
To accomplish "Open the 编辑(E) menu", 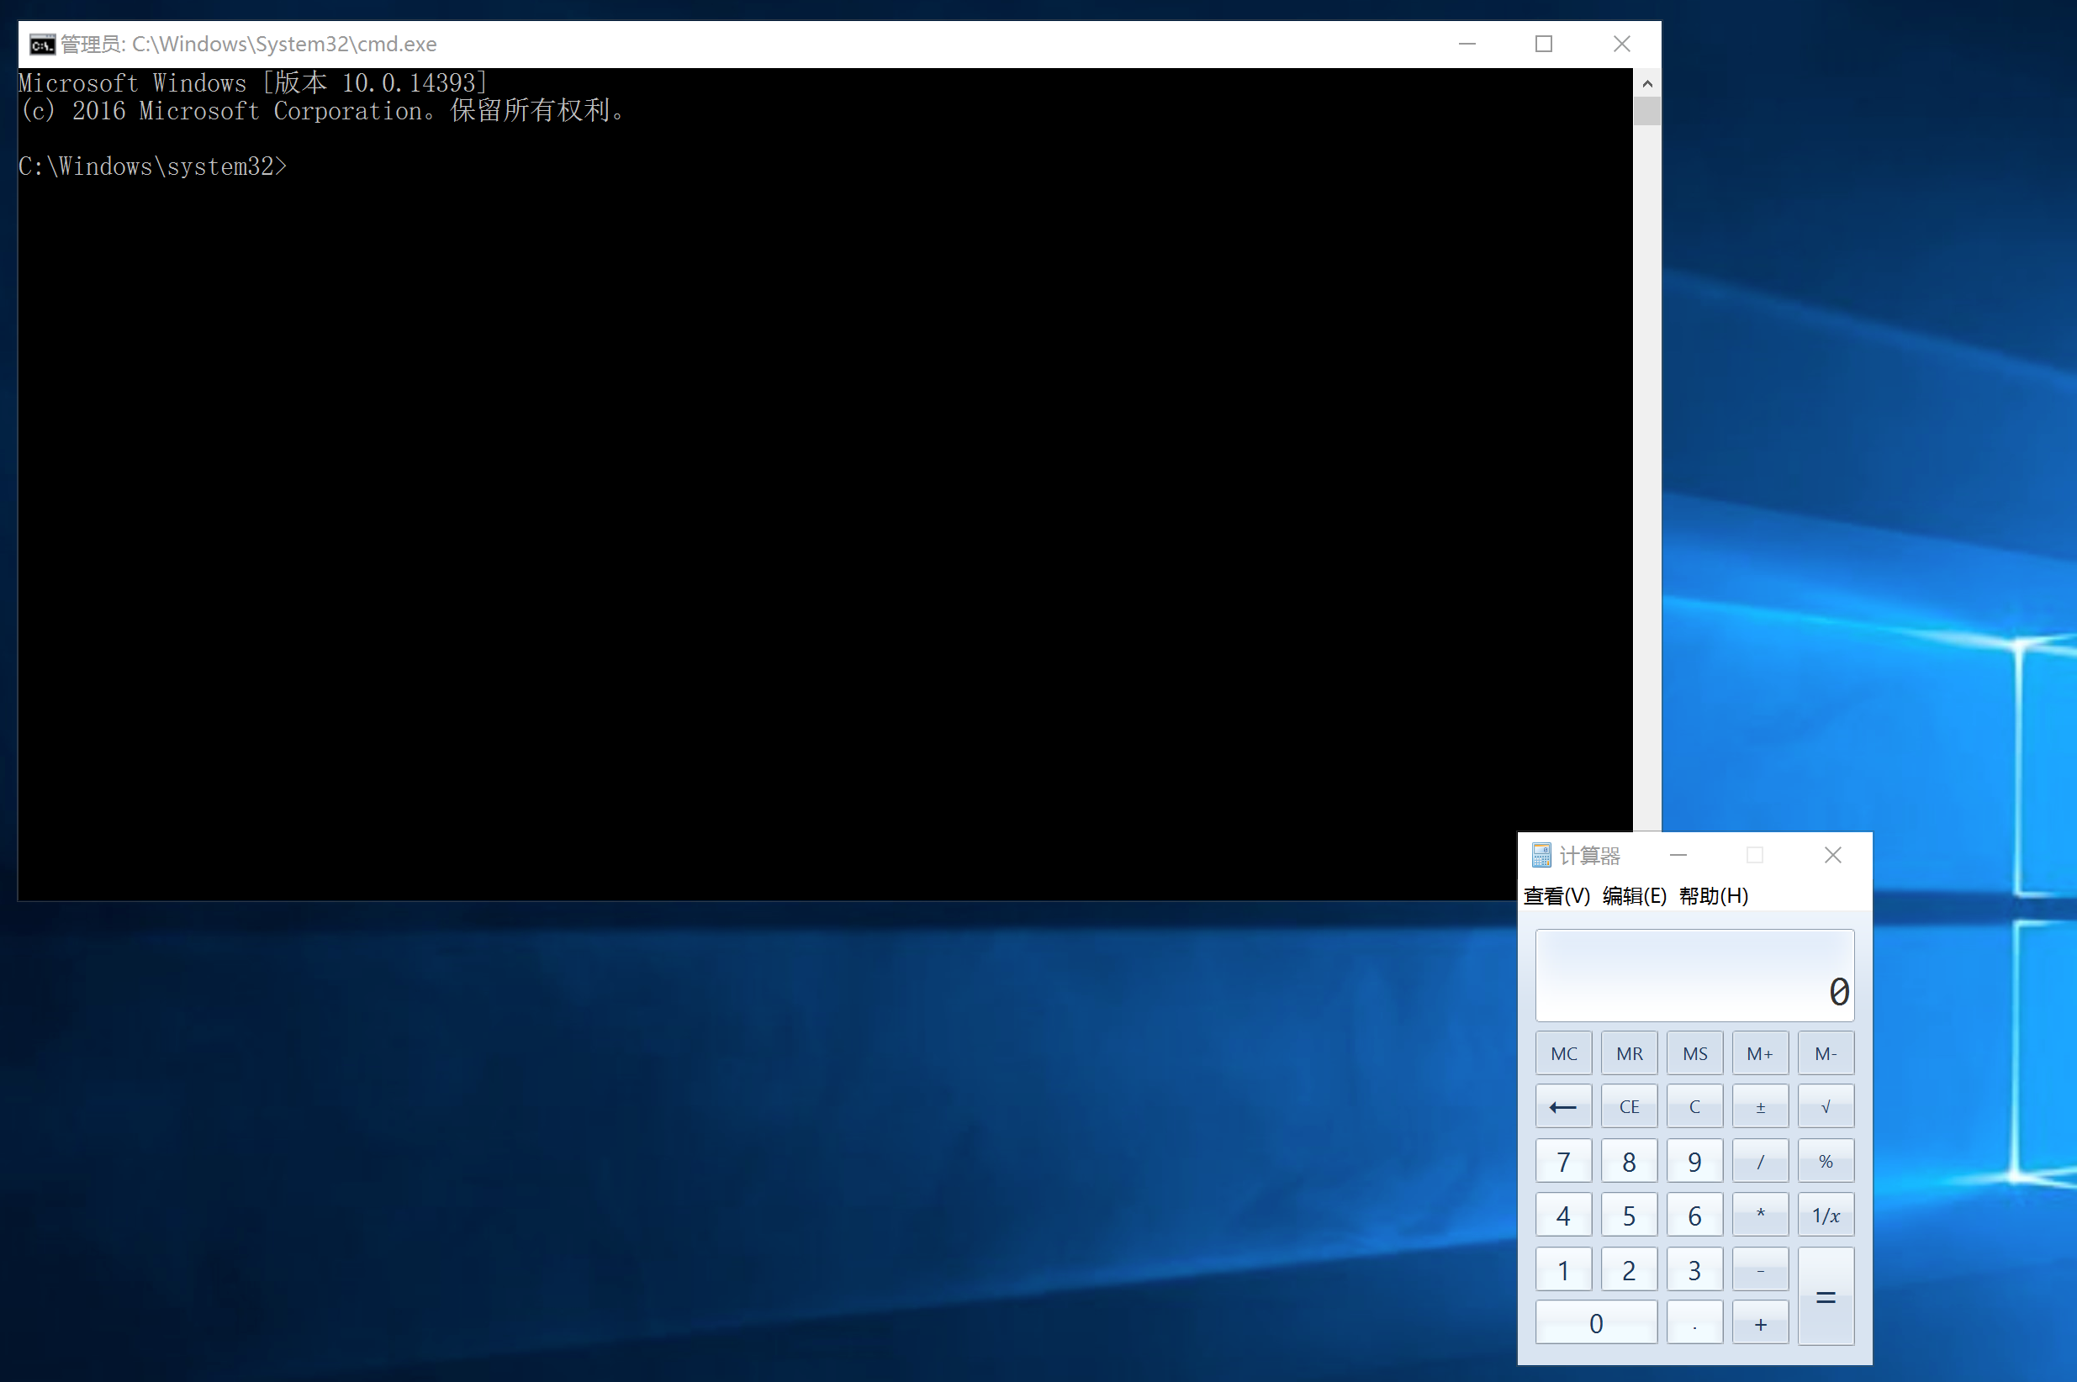I will click(x=1634, y=895).
